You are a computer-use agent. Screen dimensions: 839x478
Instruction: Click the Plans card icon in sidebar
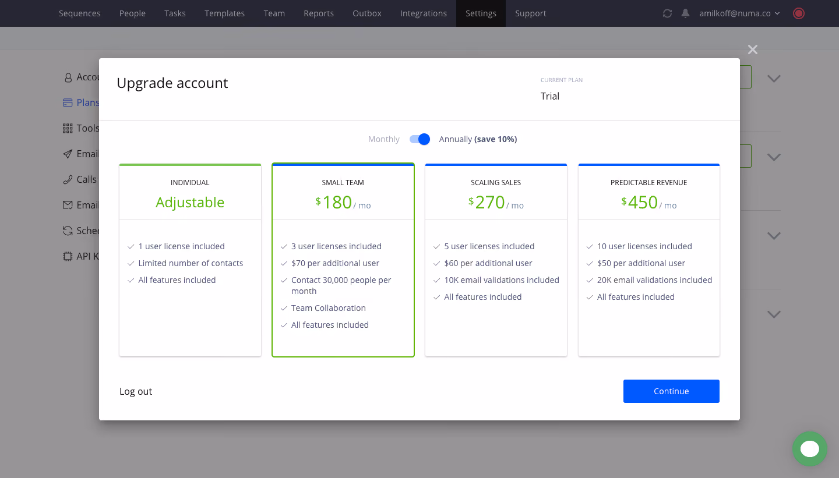click(68, 103)
